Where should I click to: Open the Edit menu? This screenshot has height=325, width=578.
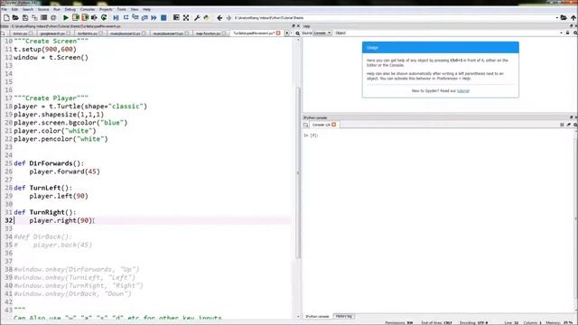coord(14,9)
